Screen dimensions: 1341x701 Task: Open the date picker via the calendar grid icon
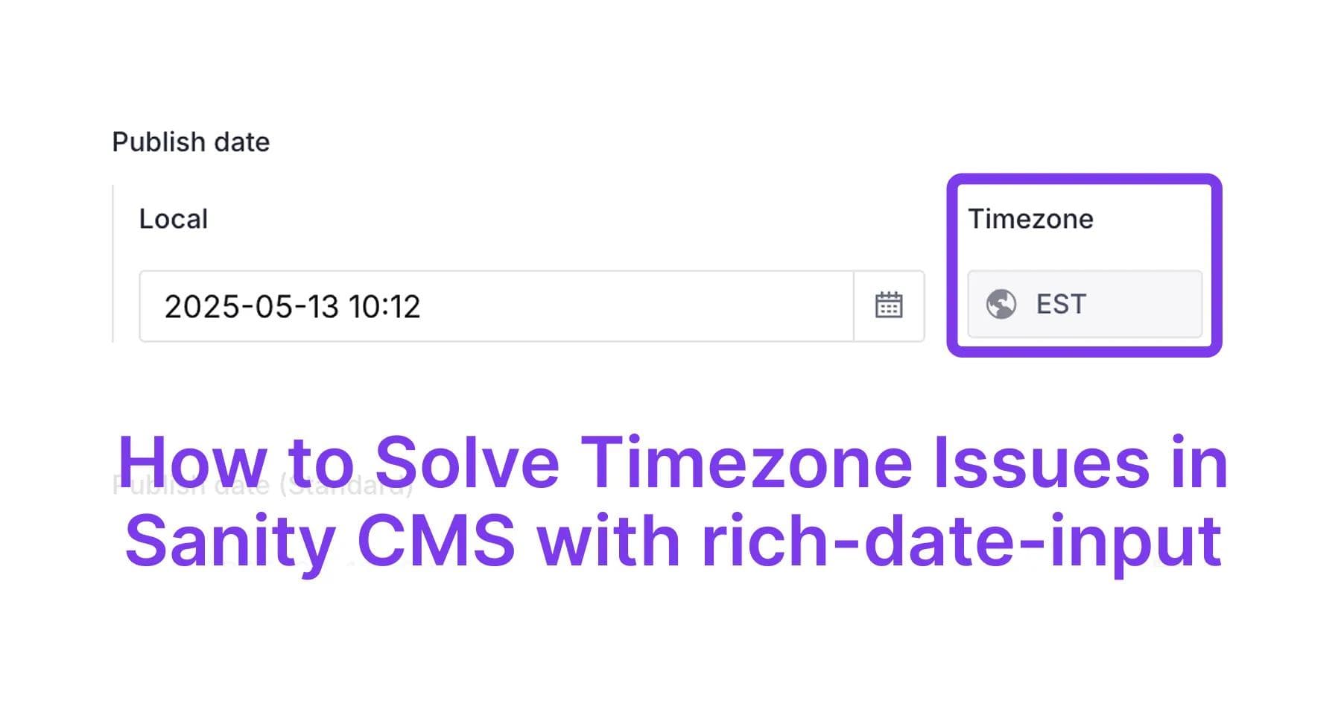coord(890,305)
